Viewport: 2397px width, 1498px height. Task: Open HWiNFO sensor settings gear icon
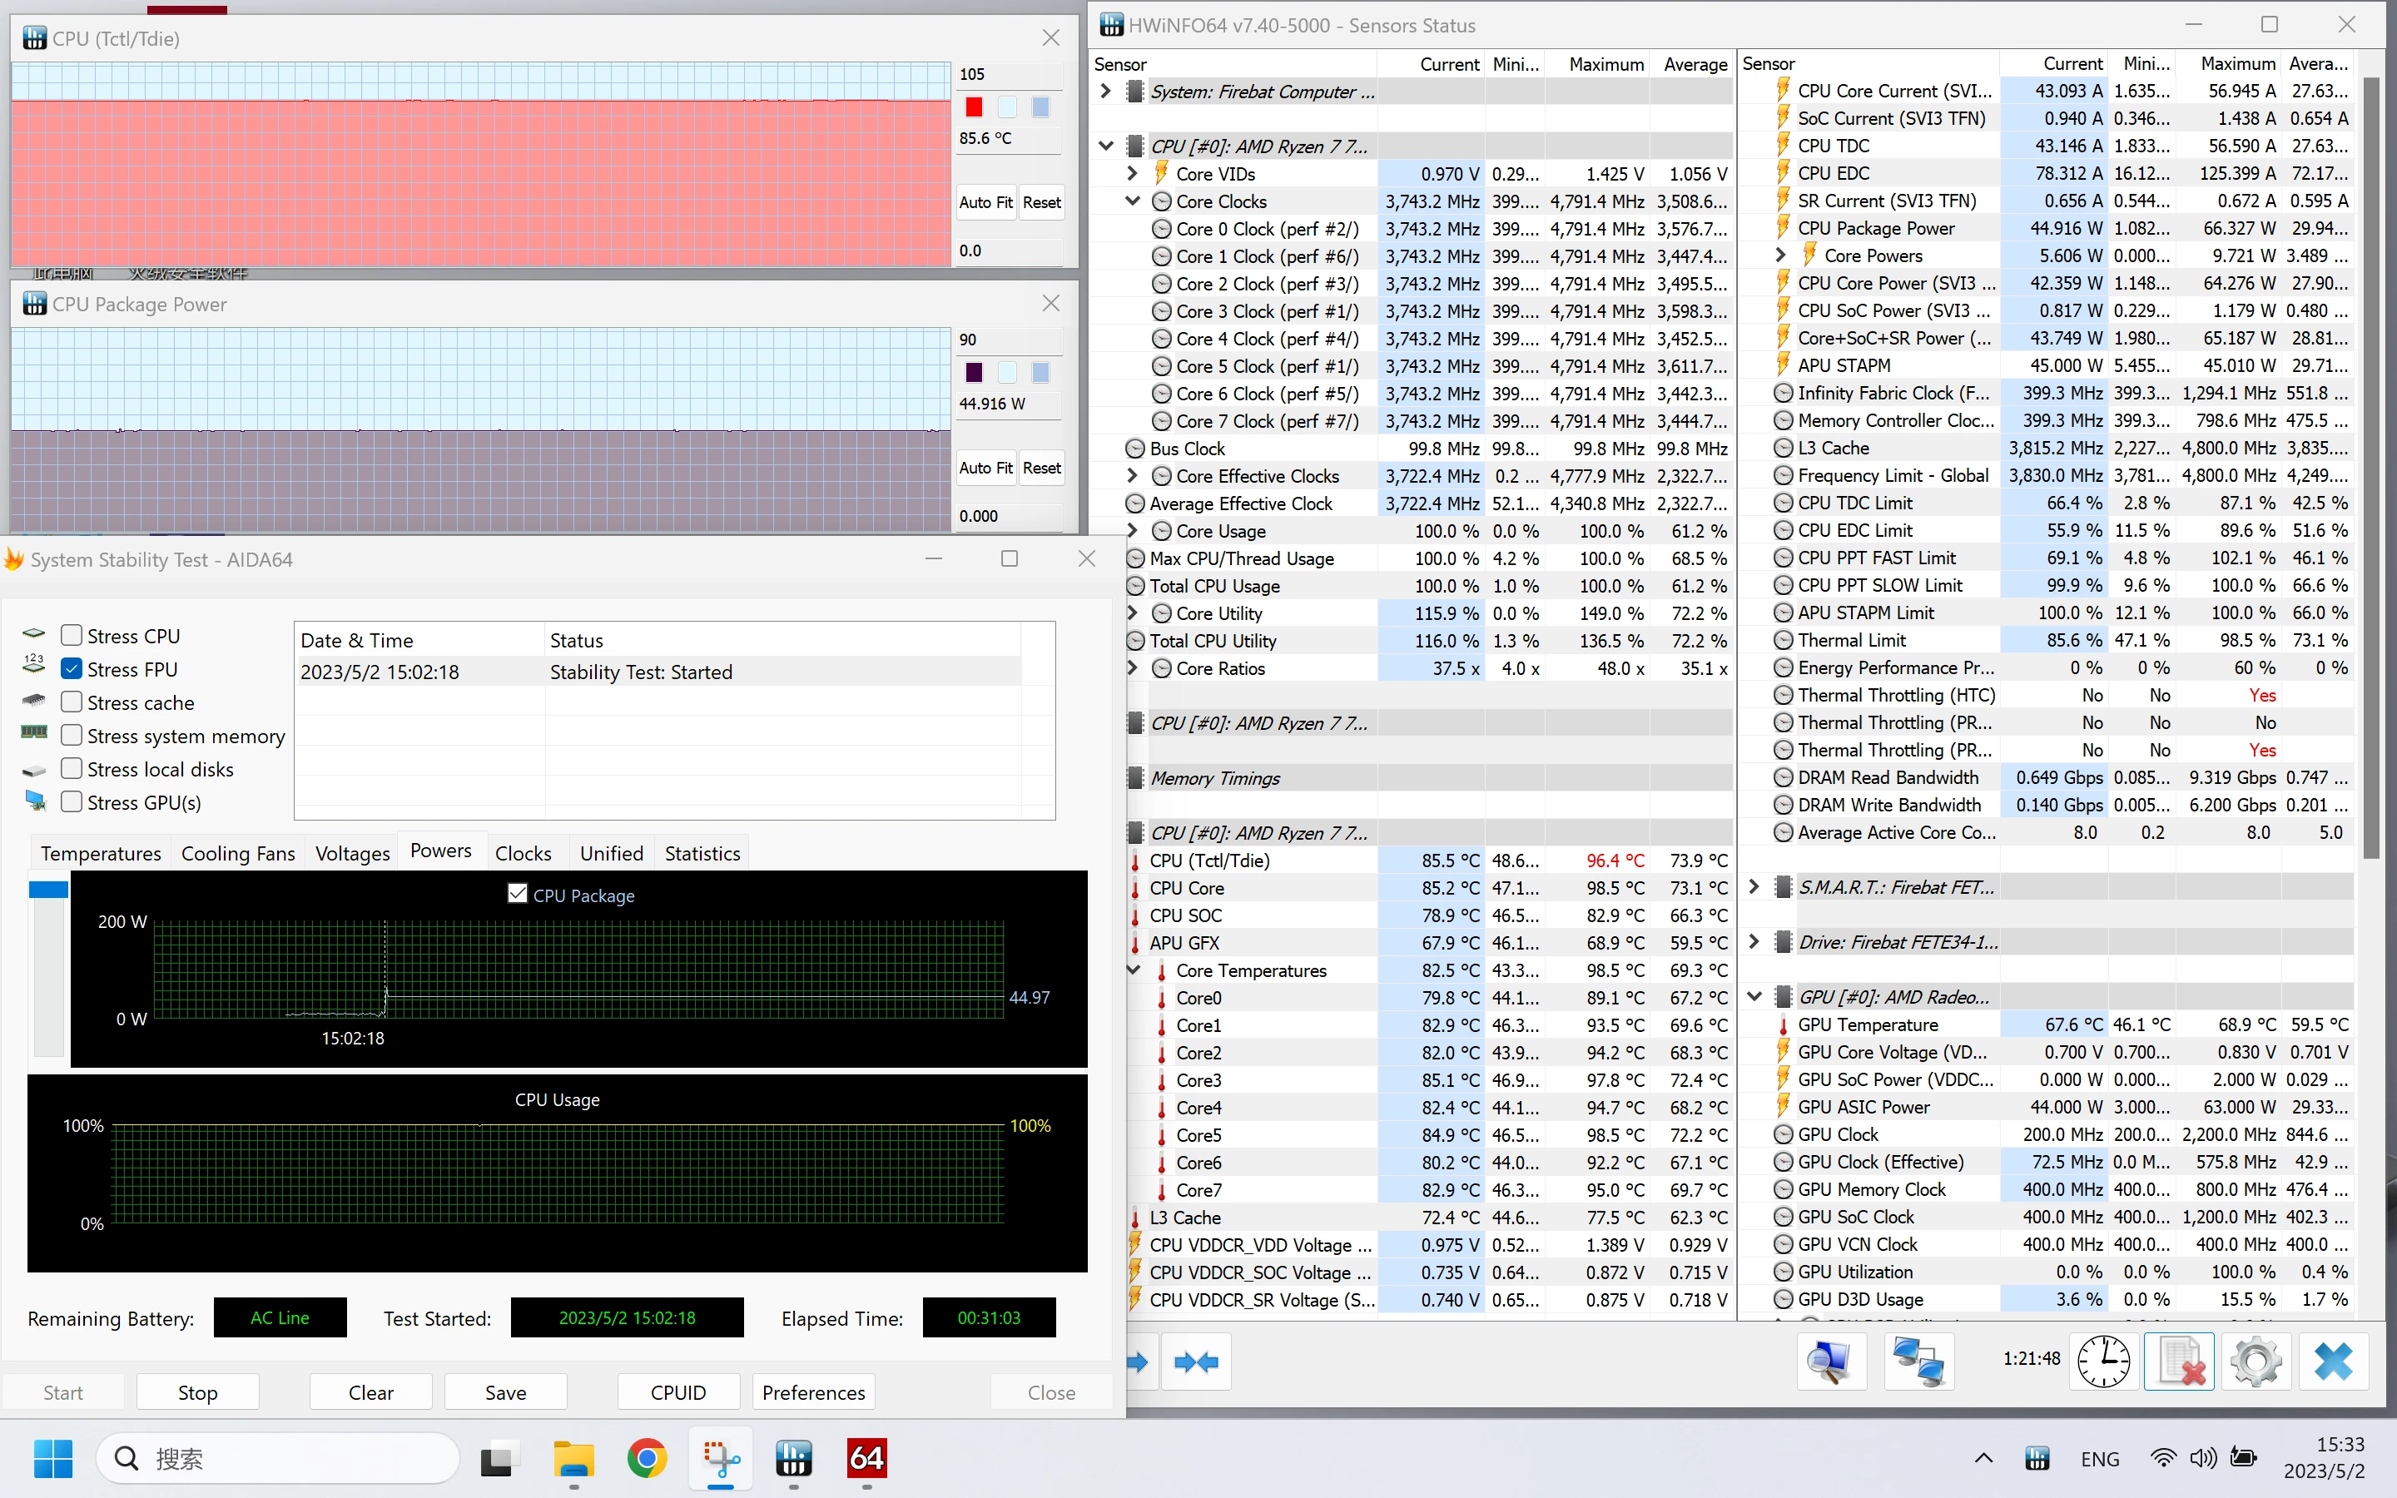(2256, 1361)
